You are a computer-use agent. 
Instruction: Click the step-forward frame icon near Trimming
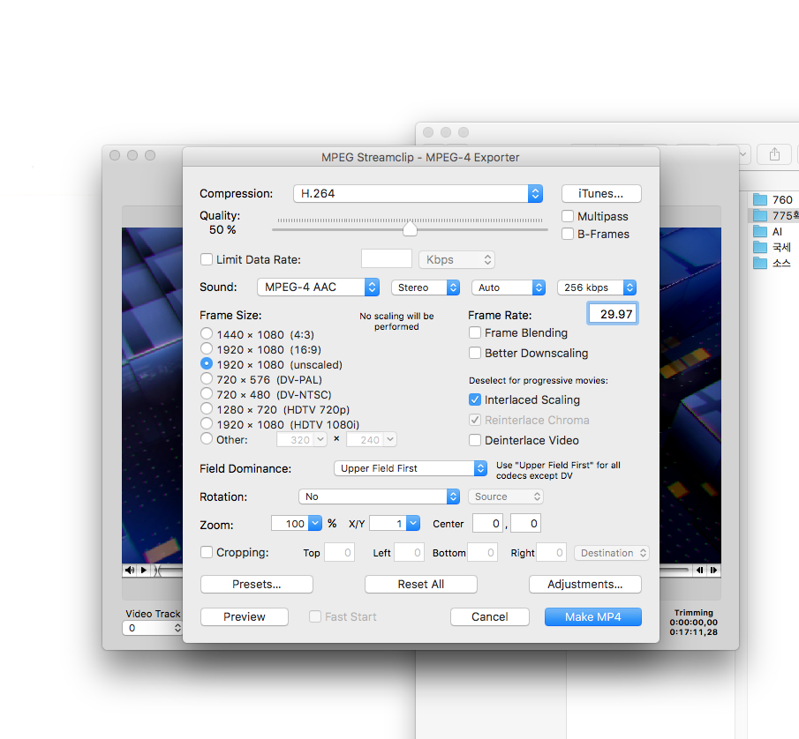tap(715, 570)
